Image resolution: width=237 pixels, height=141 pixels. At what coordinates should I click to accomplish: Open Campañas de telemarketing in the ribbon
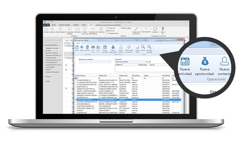(93, 31)
